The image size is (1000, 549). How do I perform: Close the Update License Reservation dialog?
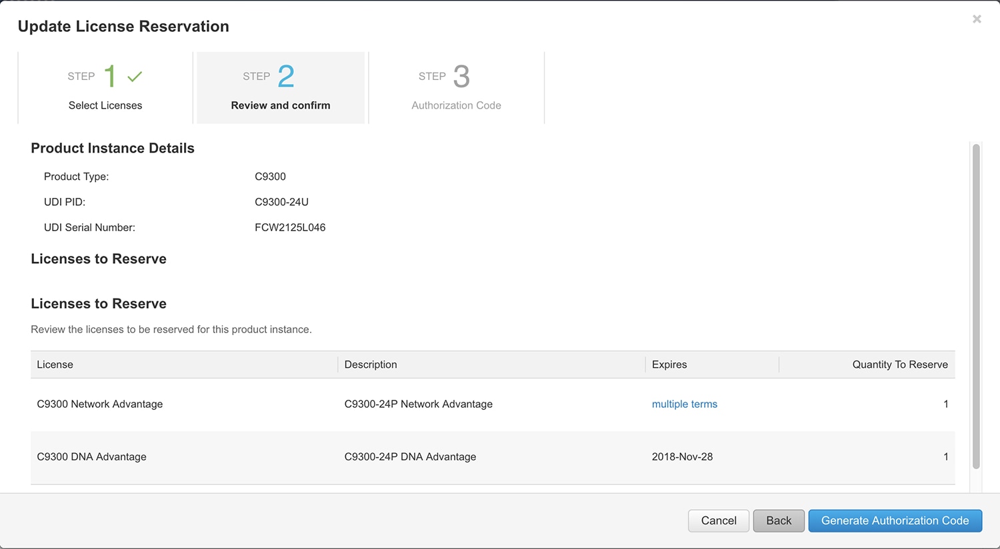(977, 19)
